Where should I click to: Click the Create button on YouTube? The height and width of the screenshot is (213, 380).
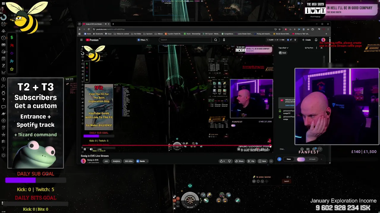pyautogui.click(x=306, y=40)
